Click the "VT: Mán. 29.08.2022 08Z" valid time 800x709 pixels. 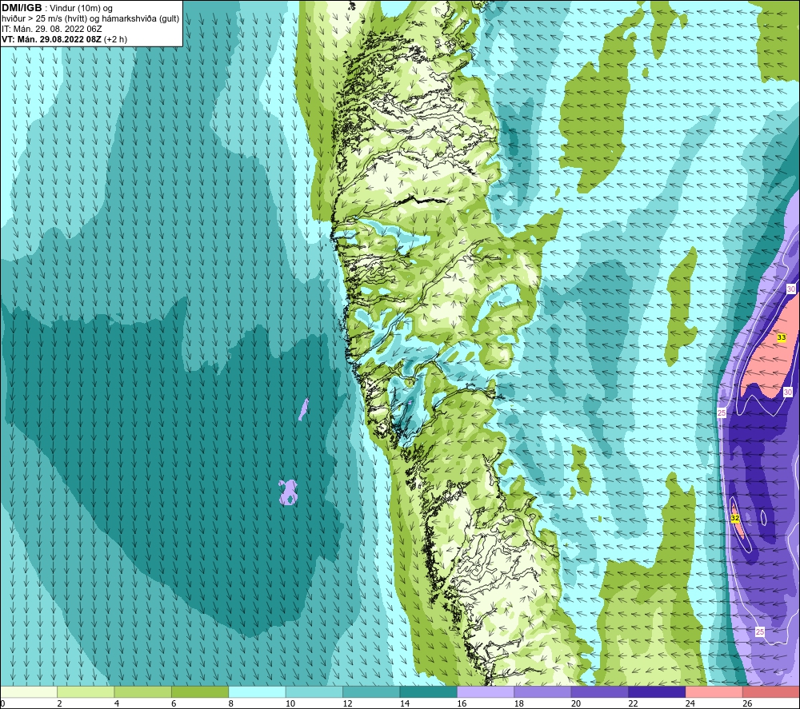pyautogui.click(x=51, y=39)
